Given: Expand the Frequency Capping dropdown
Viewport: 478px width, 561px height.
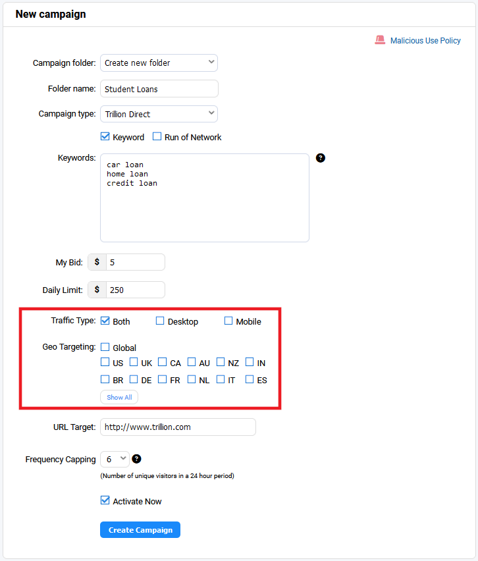Looking at the screenshot, I should click(x=115, y=459).
